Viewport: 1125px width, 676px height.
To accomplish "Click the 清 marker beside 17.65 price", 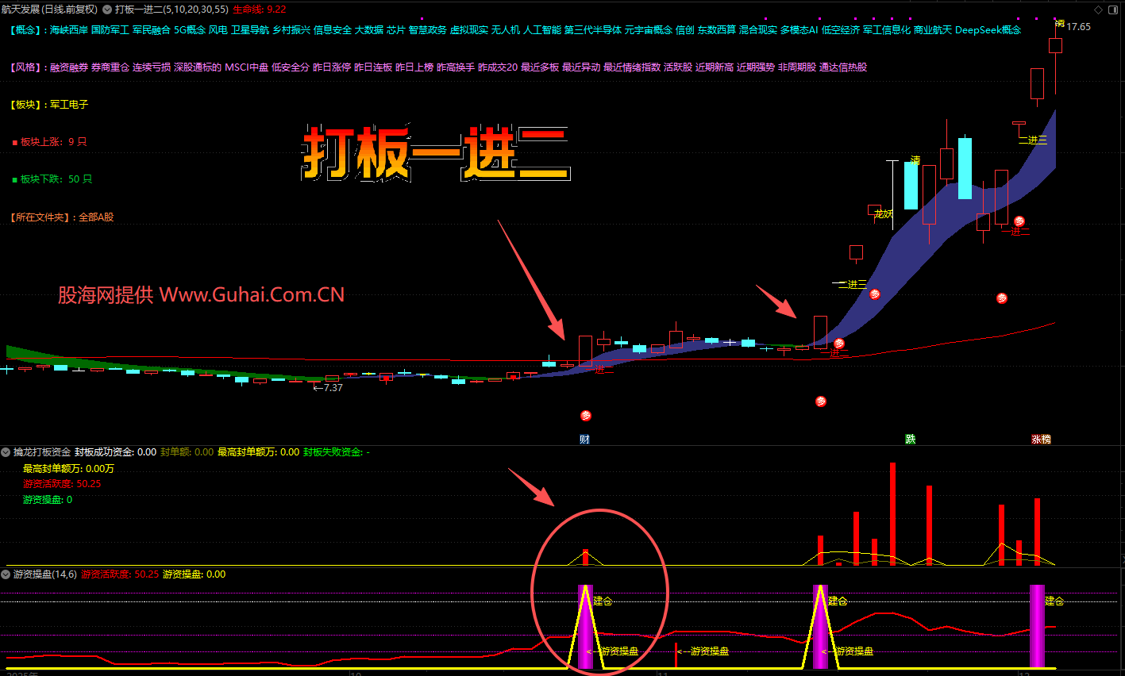I will [x=1059, y=24].
